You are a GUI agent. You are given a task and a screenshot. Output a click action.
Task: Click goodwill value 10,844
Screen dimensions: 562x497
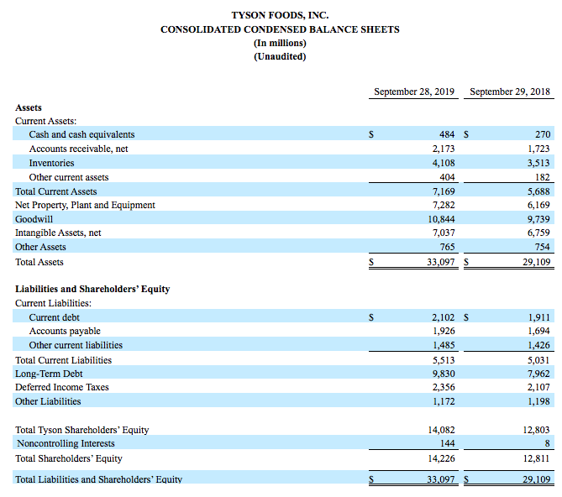coord(441,219)
